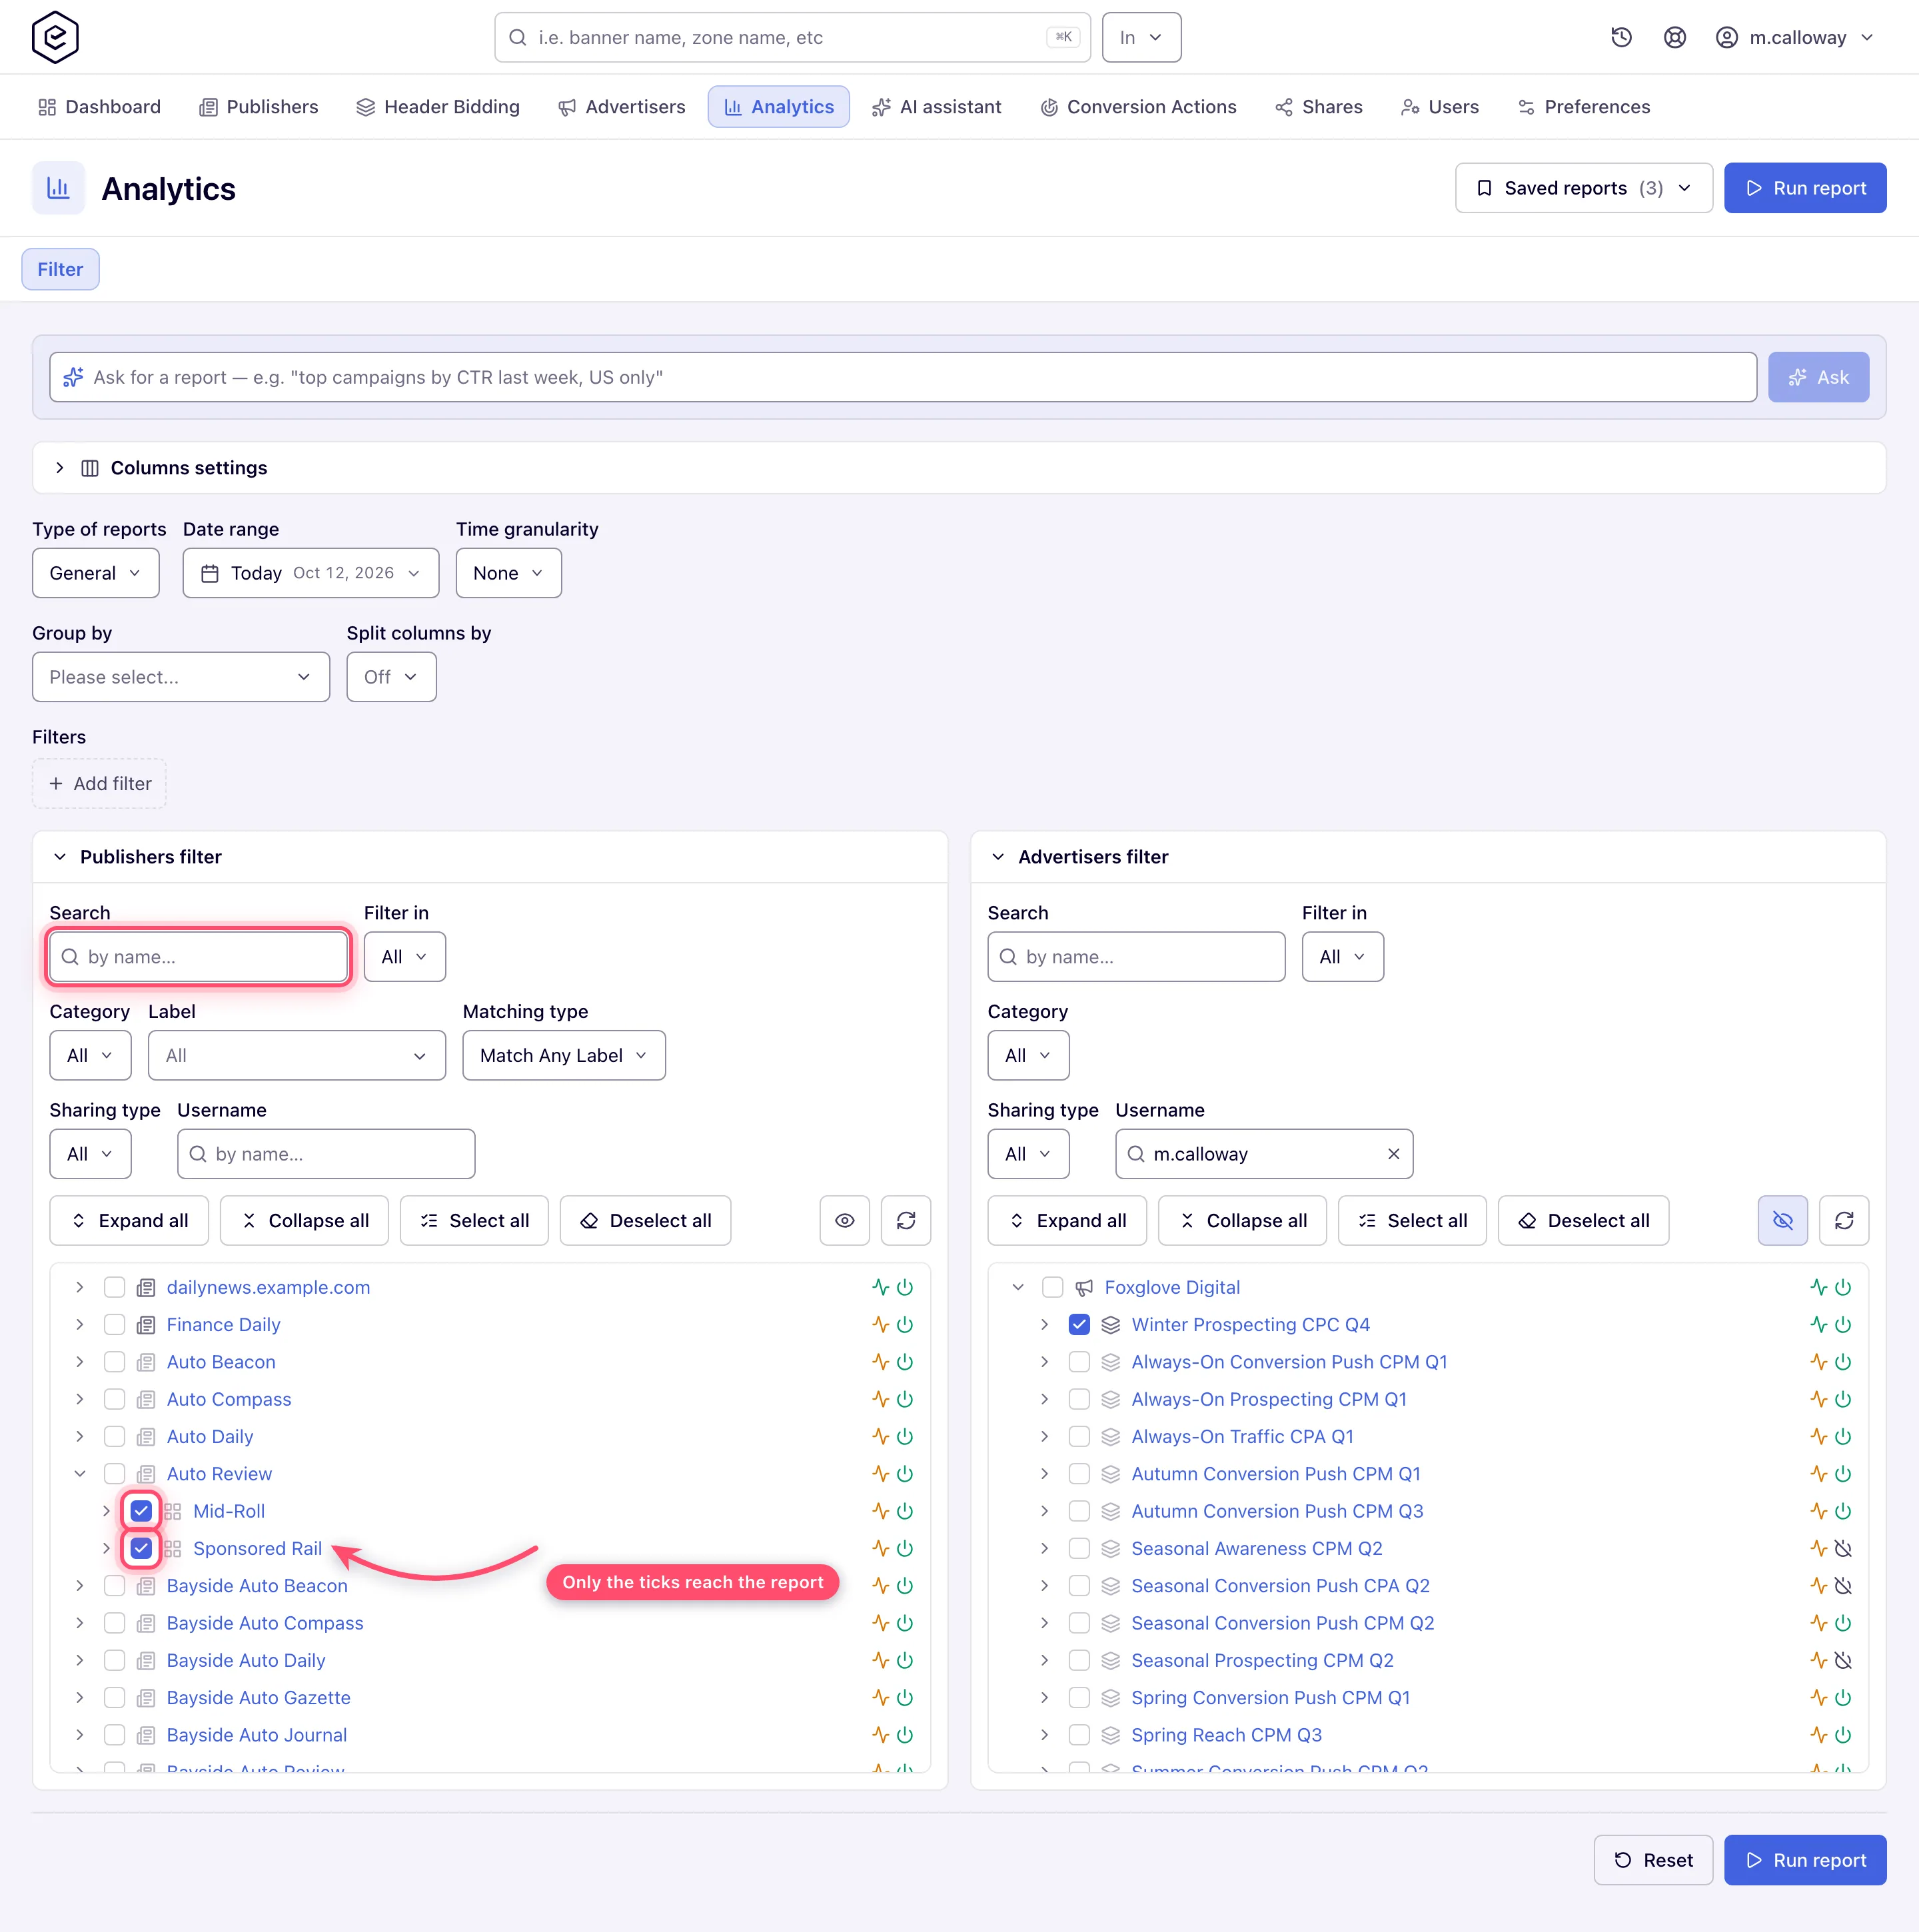Expand the Columns settings section
This screenshot has width=1919, height=1932.
(959, 468)
